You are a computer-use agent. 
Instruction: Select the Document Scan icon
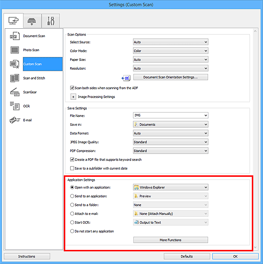point(15,36)
